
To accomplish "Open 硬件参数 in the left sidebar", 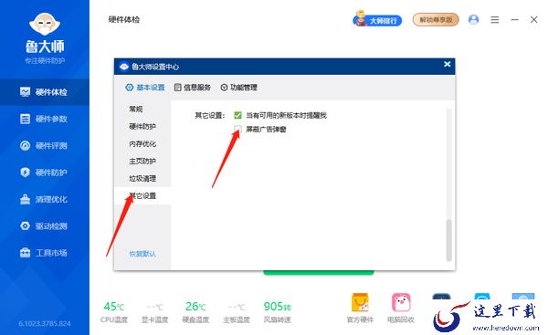I will pyautogui.click(x=45, y=119).
